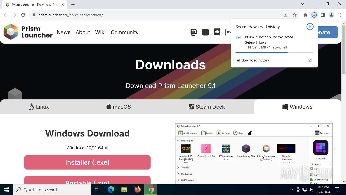Open the Community menu item
The image size is (346, 195).
point(125,32)
